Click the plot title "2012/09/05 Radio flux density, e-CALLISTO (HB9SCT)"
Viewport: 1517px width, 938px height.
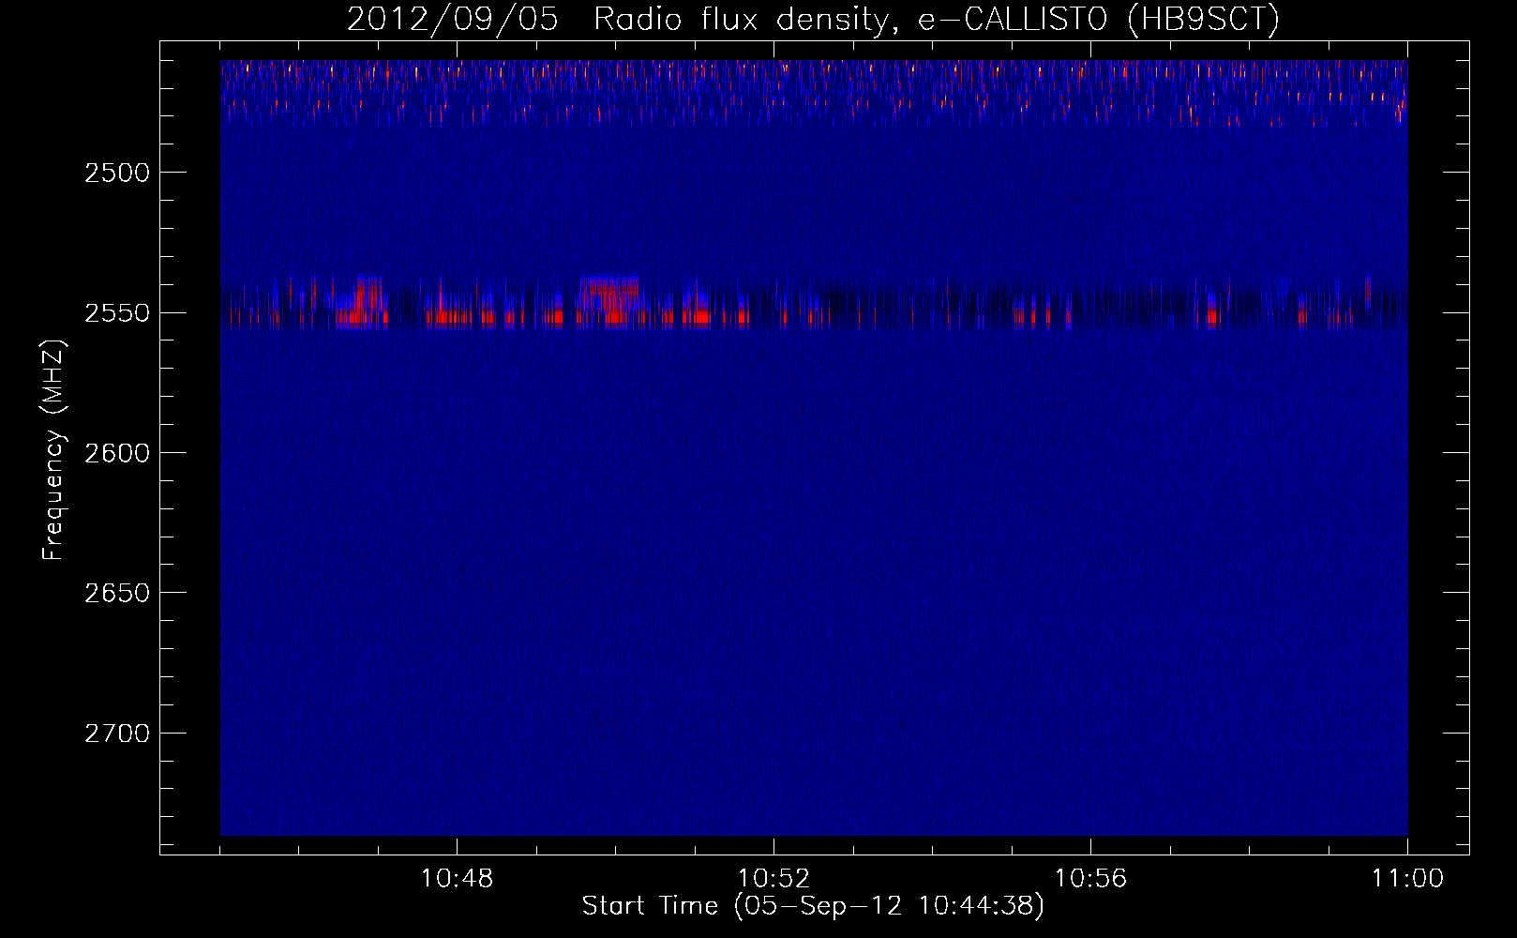[x=813, y=19]
